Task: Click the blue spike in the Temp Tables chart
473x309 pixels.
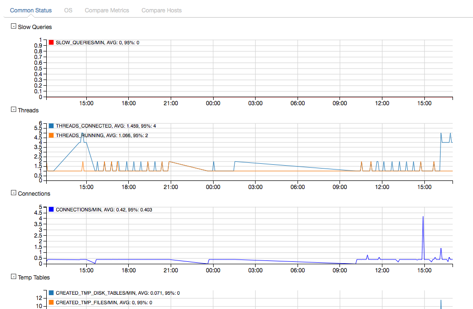Action: pos(441,304)
